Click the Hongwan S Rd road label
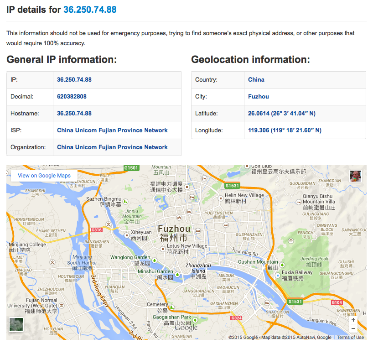Screen dimensions: 373x349 126,318
